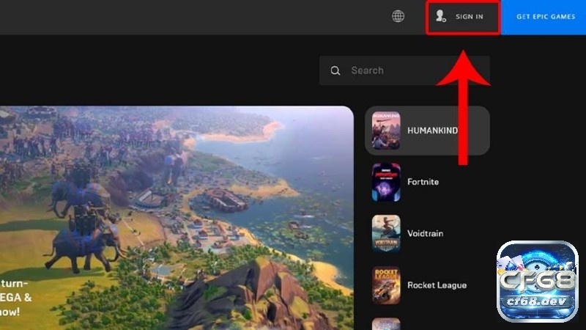
Task: Open the language globe icon
Action: point(398,16)
